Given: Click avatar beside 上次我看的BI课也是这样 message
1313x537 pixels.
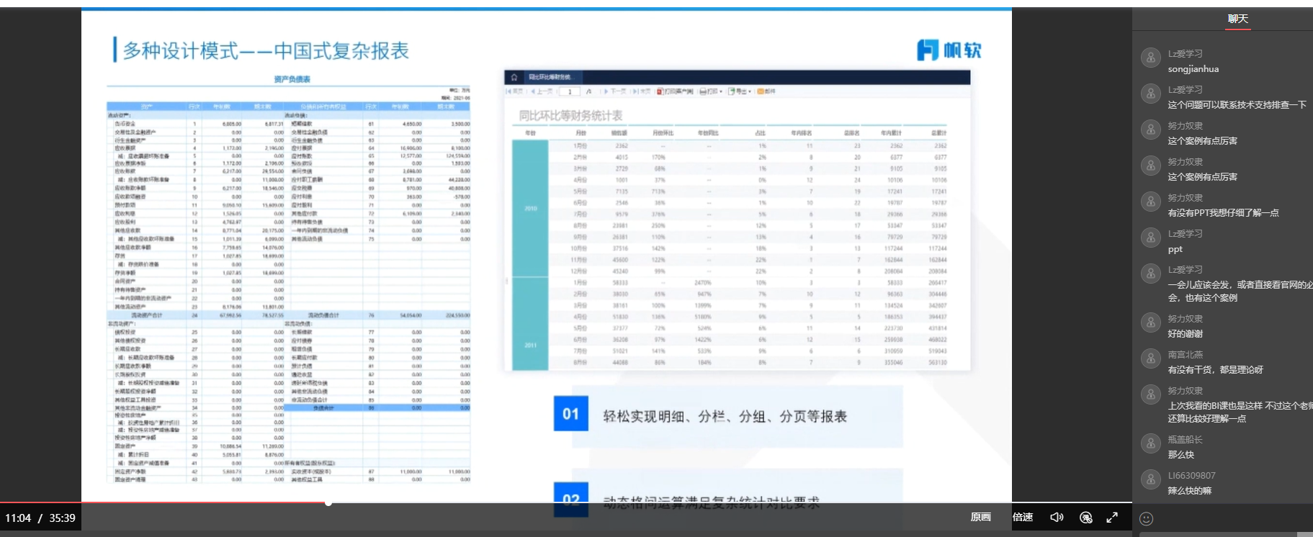Looking at the screenshot, I should point(1151,394).
